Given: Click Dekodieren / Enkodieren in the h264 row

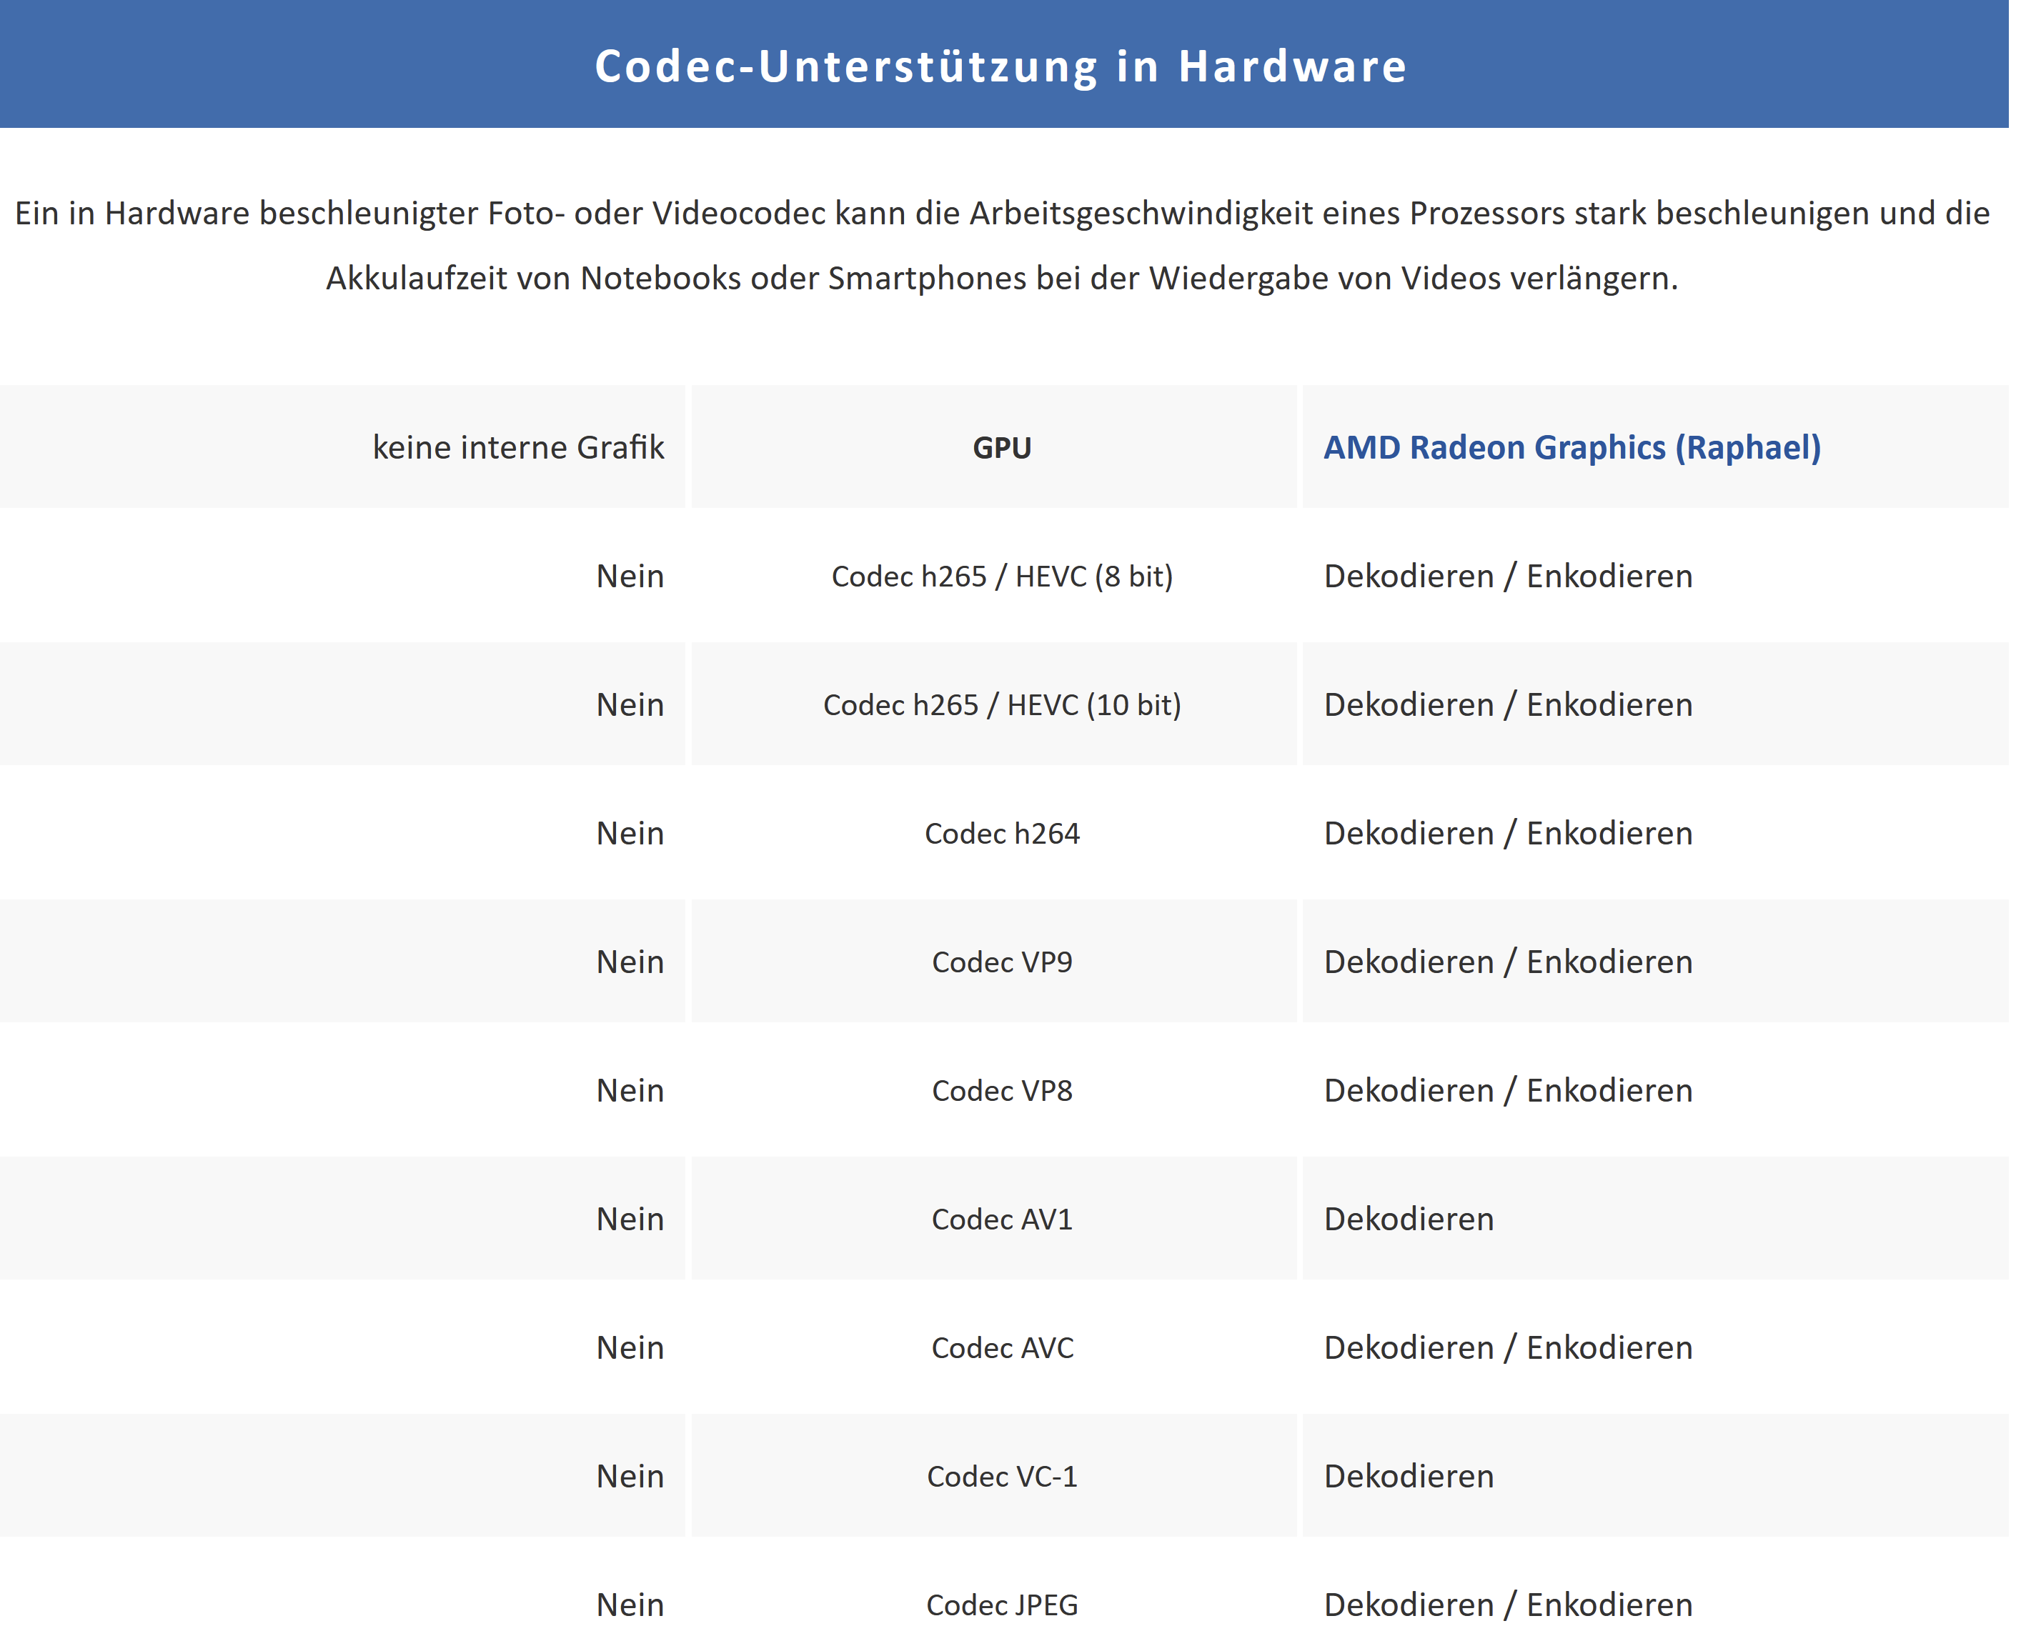Looking at the screenshot, I should [x=1507, y=833].
